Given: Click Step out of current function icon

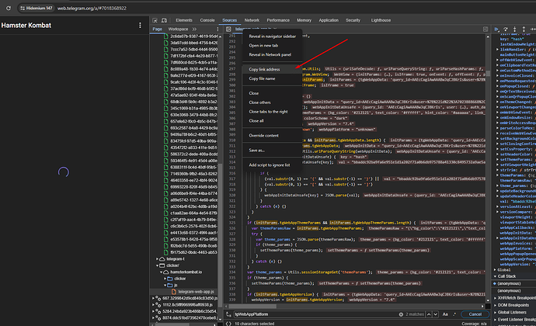Looking at the screenshot, I should (524, 29).
